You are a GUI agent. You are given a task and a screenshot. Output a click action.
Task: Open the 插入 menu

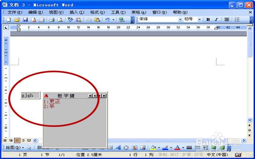(77, 12)
